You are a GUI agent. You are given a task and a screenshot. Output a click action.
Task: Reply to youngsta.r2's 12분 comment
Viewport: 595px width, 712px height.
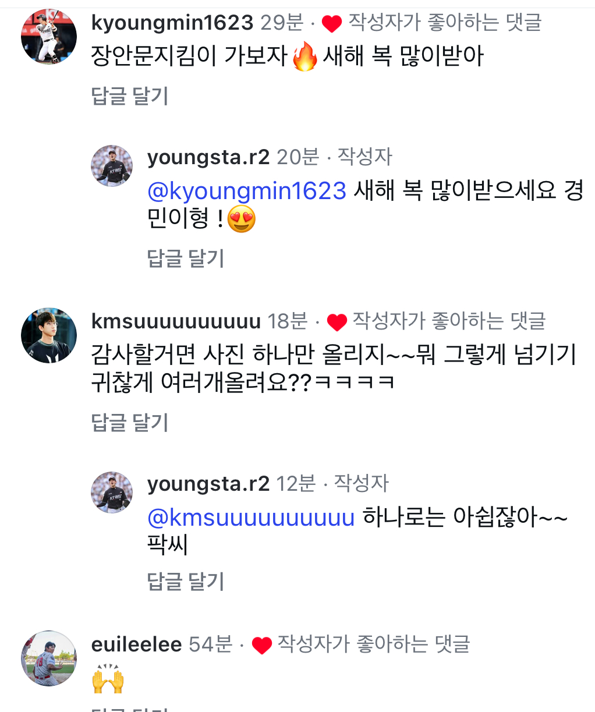point(186,581)
